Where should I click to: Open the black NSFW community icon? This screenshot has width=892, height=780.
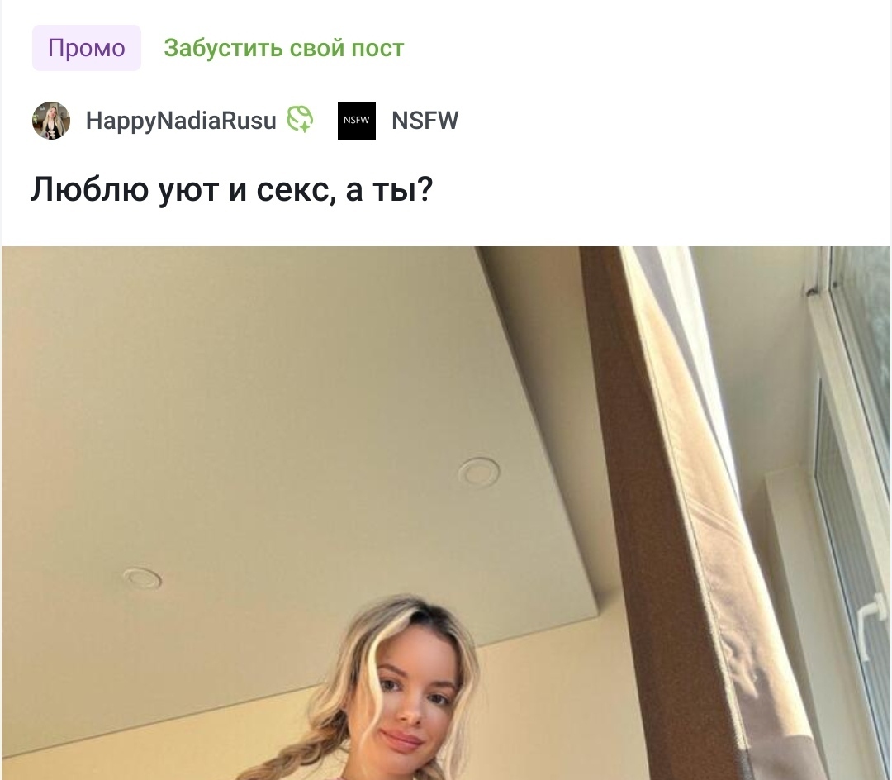coord(357,121)
